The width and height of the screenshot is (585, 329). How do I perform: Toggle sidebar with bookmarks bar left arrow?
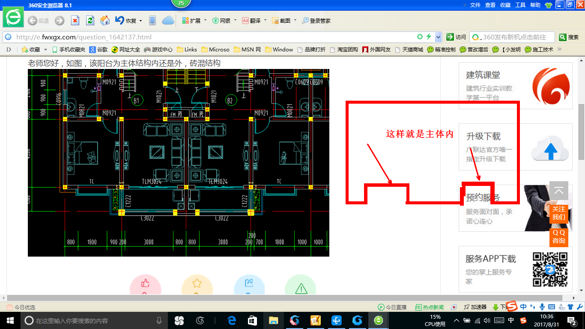point(9,50)
